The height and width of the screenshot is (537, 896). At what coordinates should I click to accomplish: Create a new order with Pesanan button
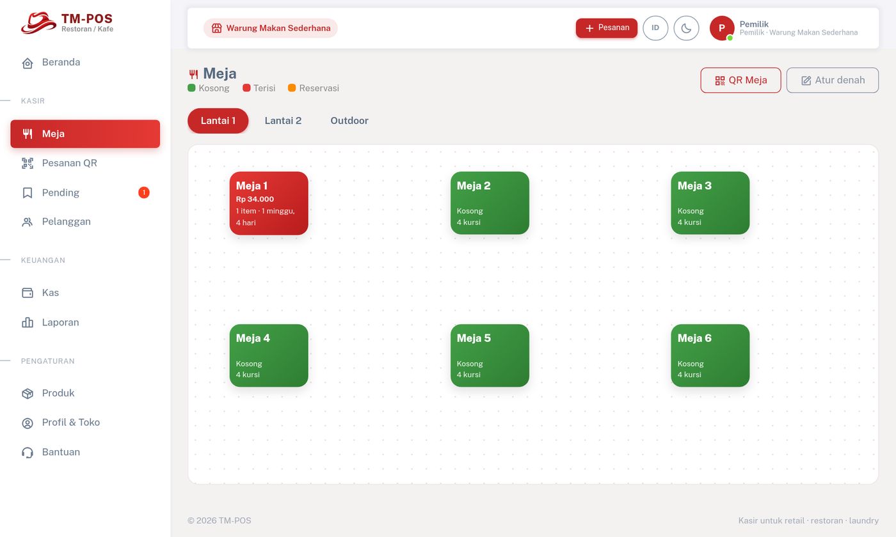pyautogui.click(x=607, y=28)
